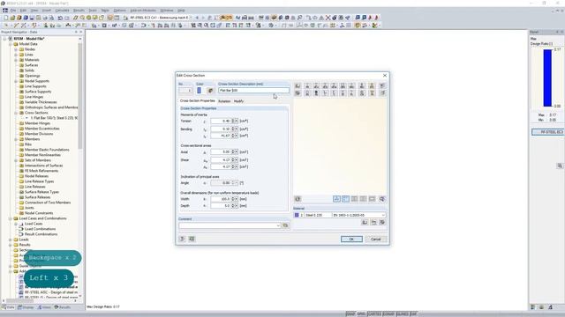The width and height of the screenshot is (565, 317).
Task: Click the Open file toolbar icon
Action: pyautogui.click(x=12, y=18)
